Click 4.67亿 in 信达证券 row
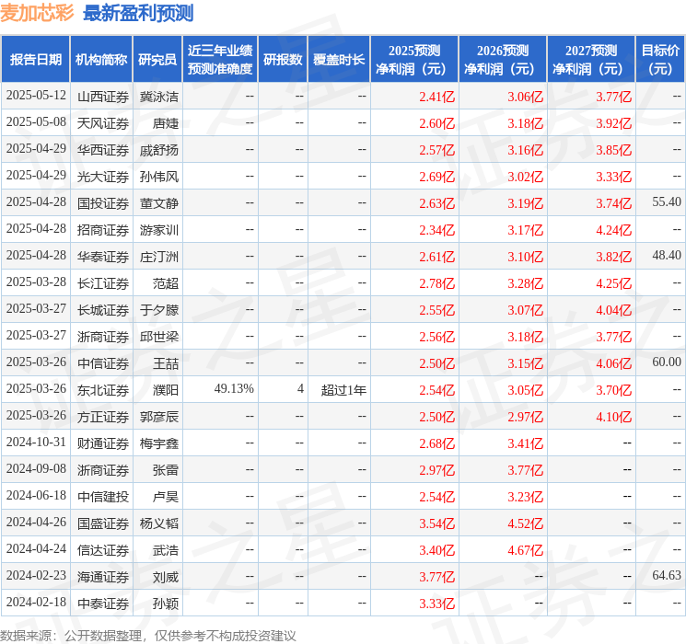This screenshot has width=686, height=644. (x=525, y=550)
